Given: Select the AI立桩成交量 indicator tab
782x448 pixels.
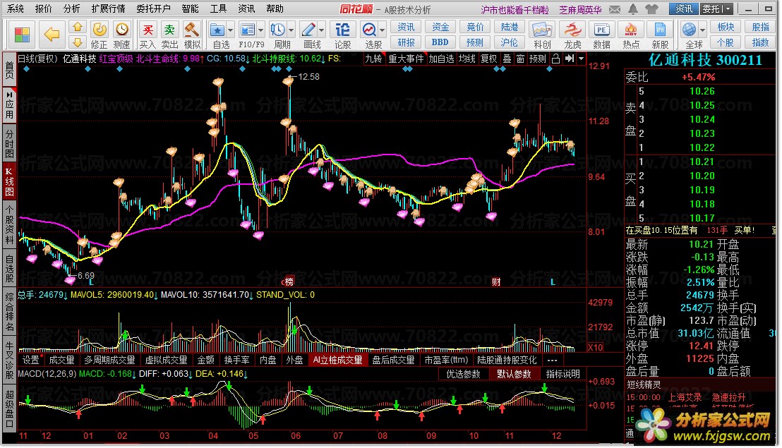Looking at the screenshot, I should click(x=337, y=361).
